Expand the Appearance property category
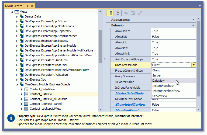207x135 pixels. pos(193,20)
